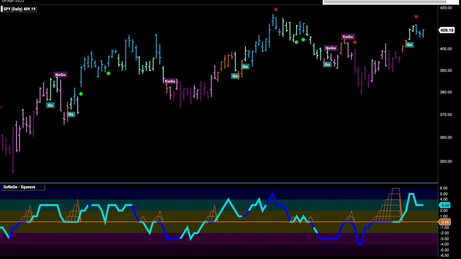Click the leftmost Go signal label
The height and width of the screenshot is (259, 461).
(x=50, y=105)
